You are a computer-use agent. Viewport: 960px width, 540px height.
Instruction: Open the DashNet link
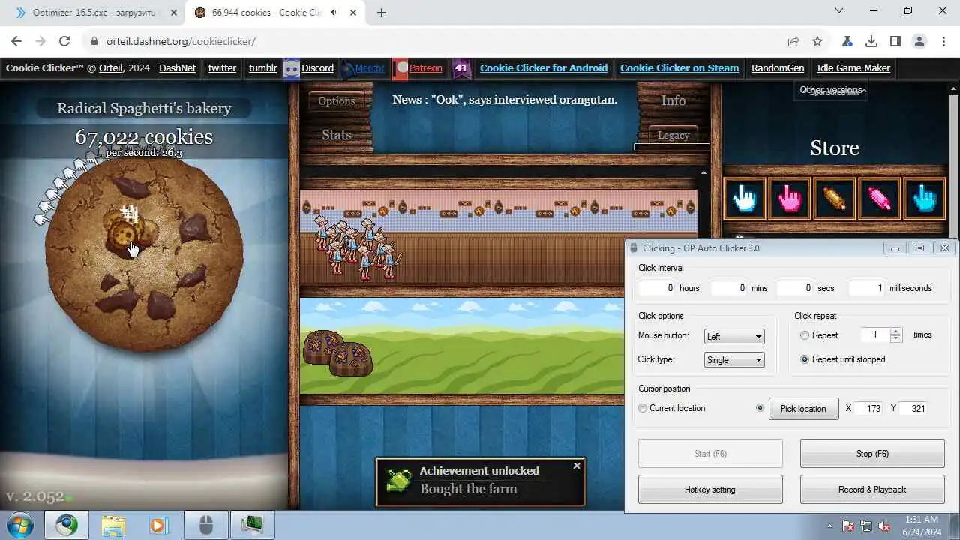(x=177, y=67)
